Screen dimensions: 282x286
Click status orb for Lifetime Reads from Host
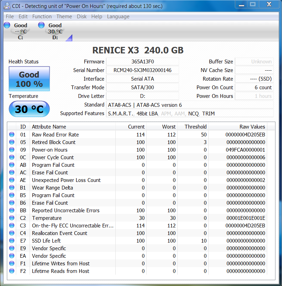(12, 271)
